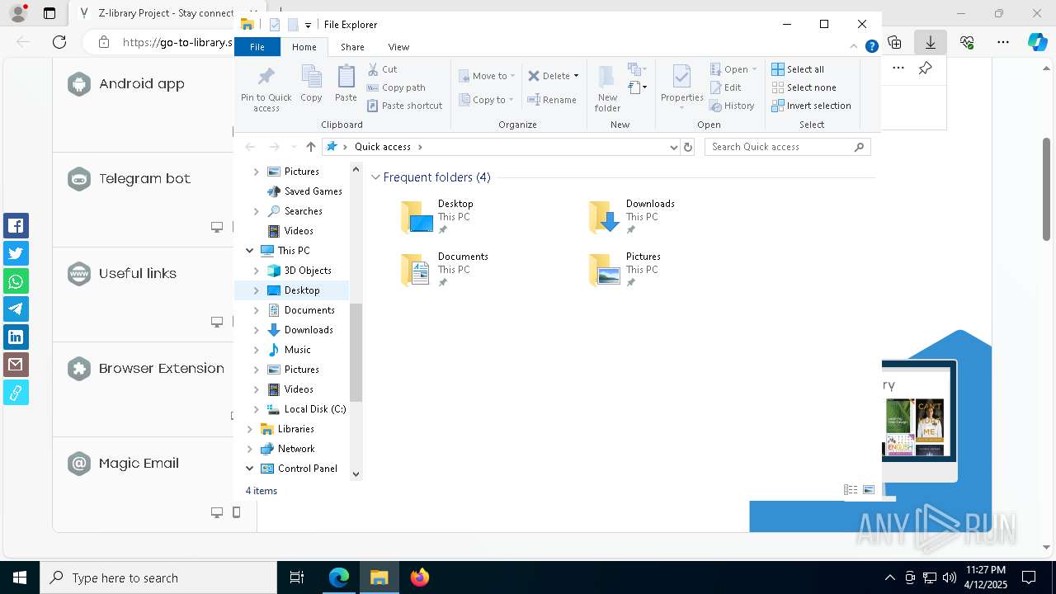
Task: Click the Copy ribbon icon
Action: pos(311,83)
